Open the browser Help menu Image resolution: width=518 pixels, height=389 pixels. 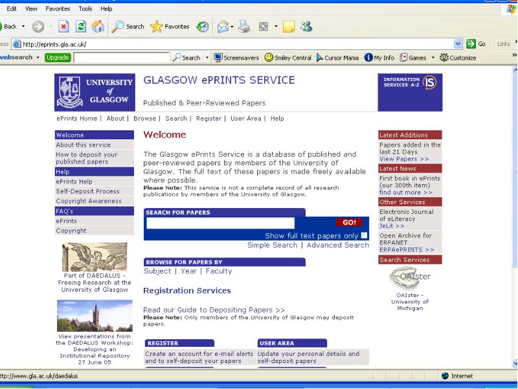[x=106, y=9]
